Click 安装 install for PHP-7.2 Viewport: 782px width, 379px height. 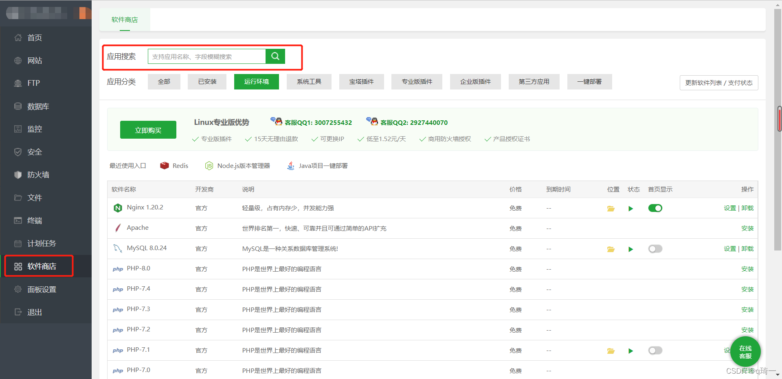click(x=747, y=330)
